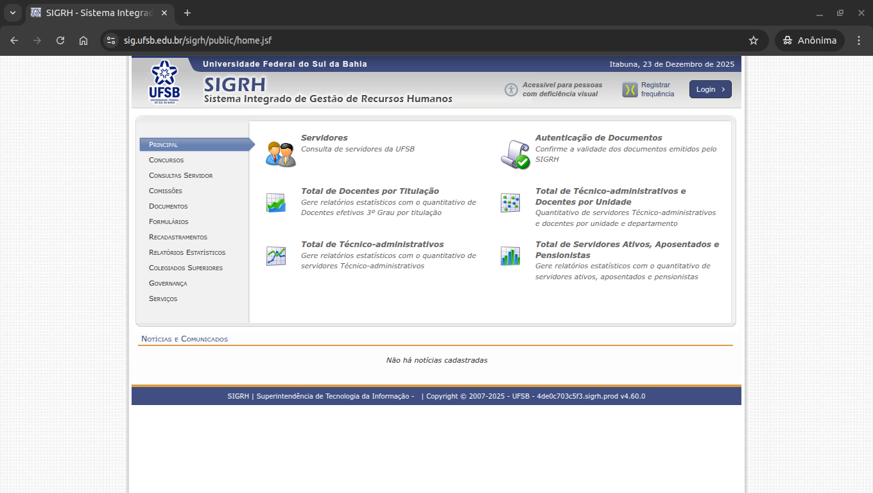Click the bookmark star icon
This screenshot has height=493, width=873.
pos(753,40)
